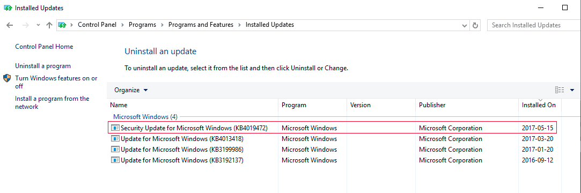Select Update KB3192137 row
581x193 pixels.
tap(333, 160)
